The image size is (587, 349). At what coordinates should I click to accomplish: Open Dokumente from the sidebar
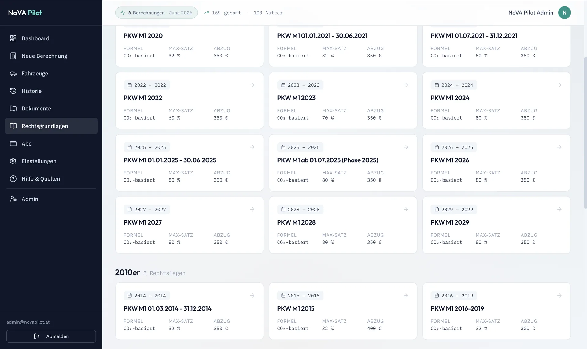pos(51,109)
